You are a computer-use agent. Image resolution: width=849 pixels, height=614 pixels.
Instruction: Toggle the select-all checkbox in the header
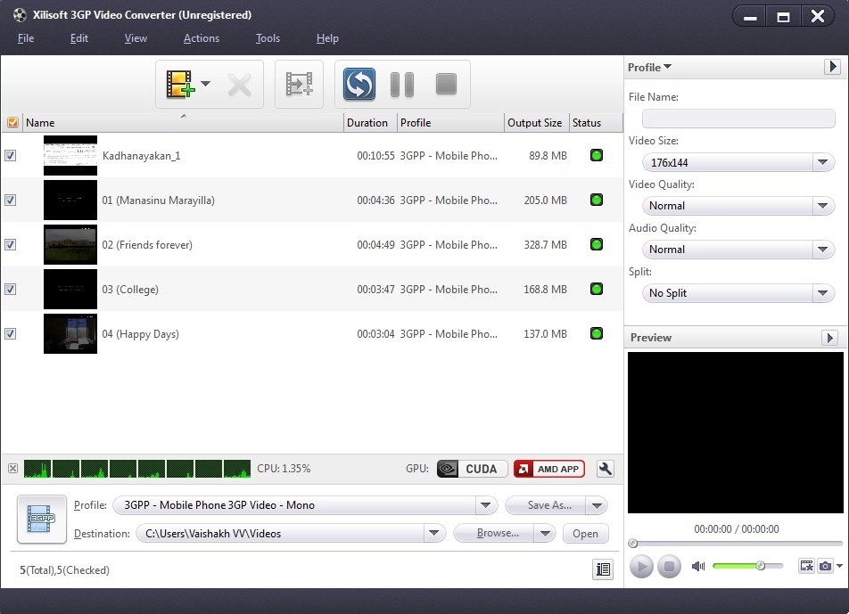[12, 122]
